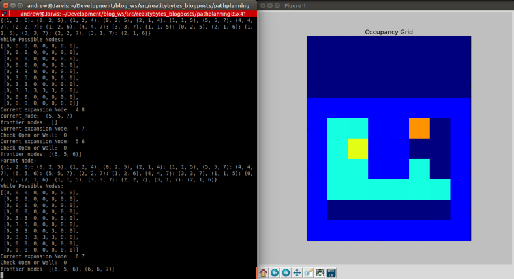Open the terminal group menu icon
This screenshot has height=279, width=514.
[x=5, y=13]
